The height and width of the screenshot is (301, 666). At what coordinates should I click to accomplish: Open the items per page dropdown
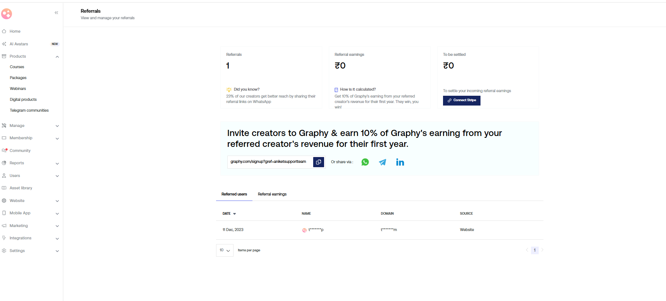pyautogui.click(x=225, y=250)
